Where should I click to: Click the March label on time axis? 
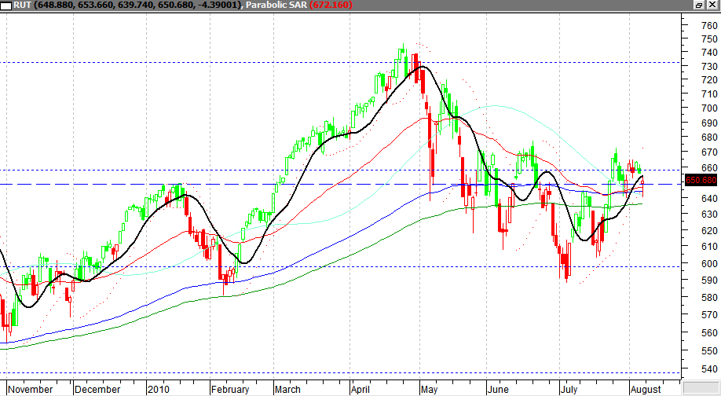point(287,390)
